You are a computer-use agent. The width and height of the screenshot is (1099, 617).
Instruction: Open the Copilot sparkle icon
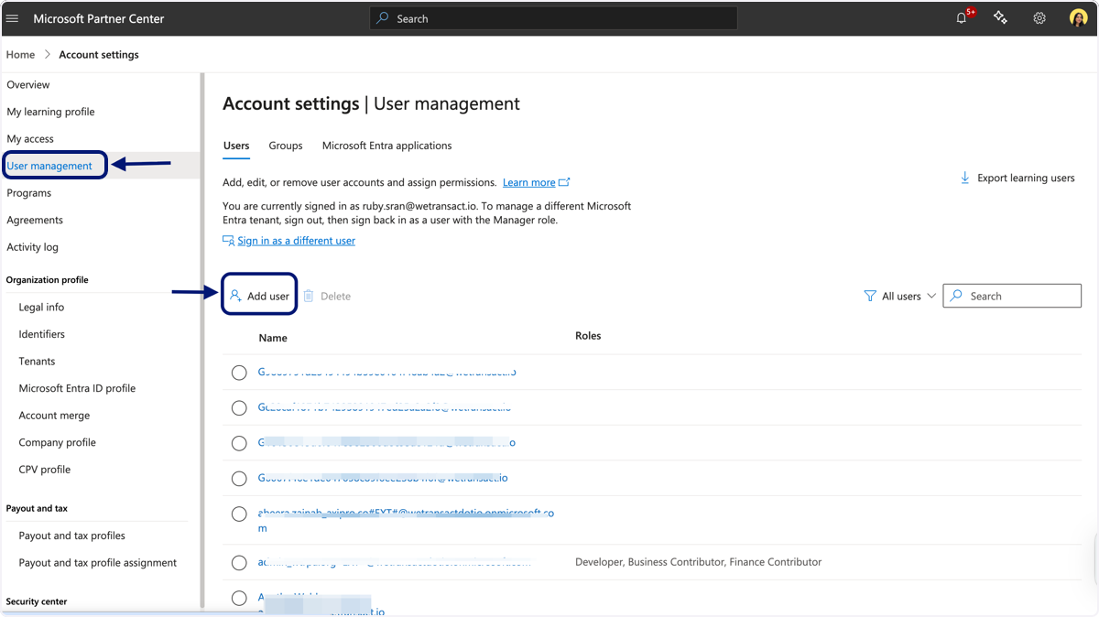click(x=1000, y=18)
